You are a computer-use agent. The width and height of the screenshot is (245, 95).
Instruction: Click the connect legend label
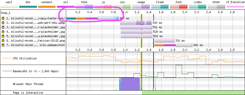(47, 2)
